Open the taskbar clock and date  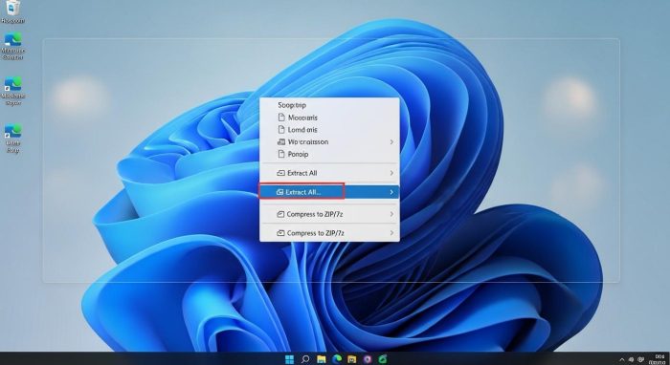(x=658, y=359)
